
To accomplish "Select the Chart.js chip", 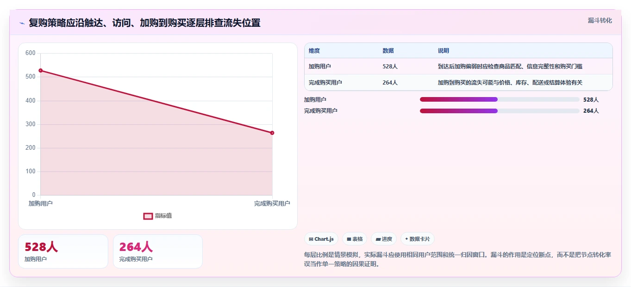I will (321, 239).
